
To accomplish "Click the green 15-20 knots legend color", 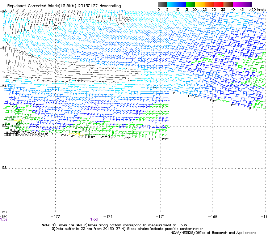I will (190, 4).
